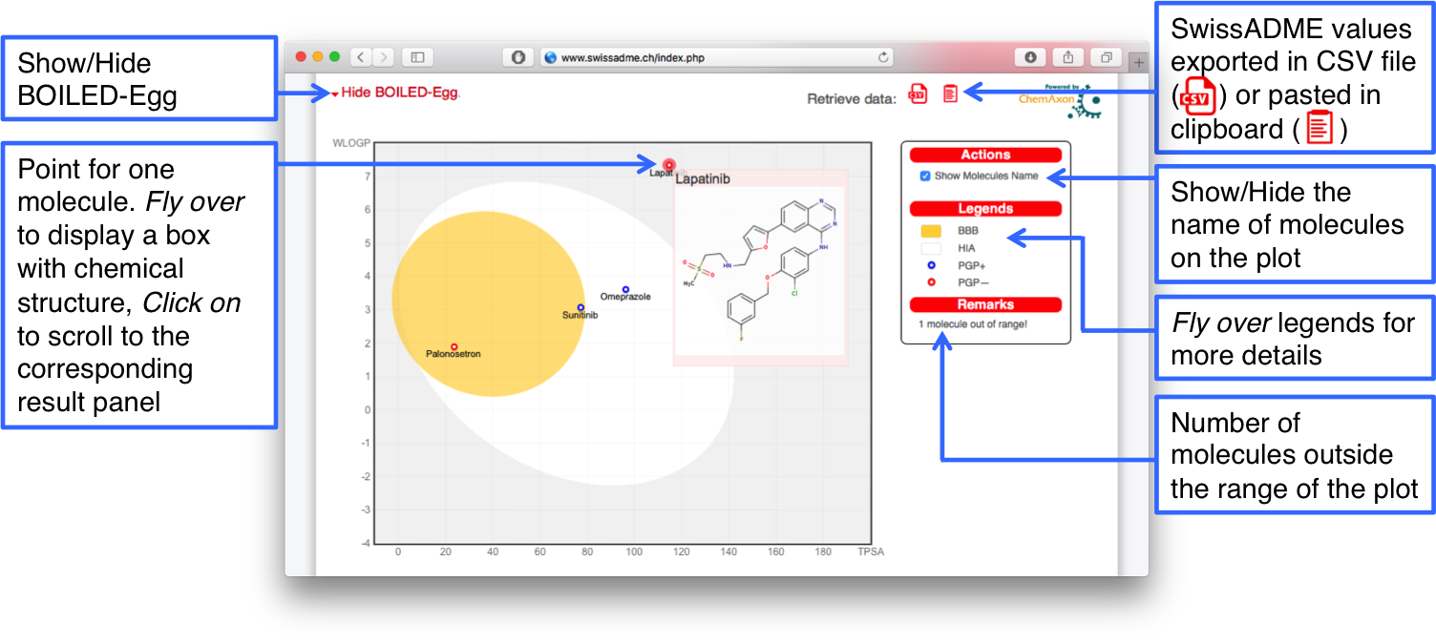The height and width of the screenshot is (644, 1436).
Task: Export SwissADME values as CSV file
Action: (x=918, y=93)
